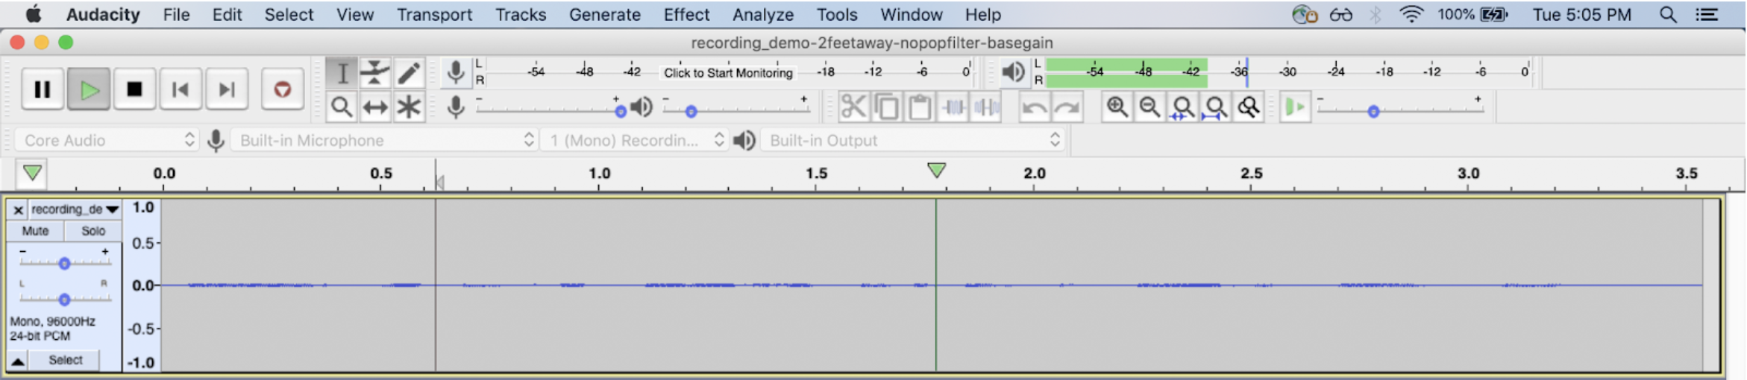Click the recording meter microphone icon

coord(456,73)
